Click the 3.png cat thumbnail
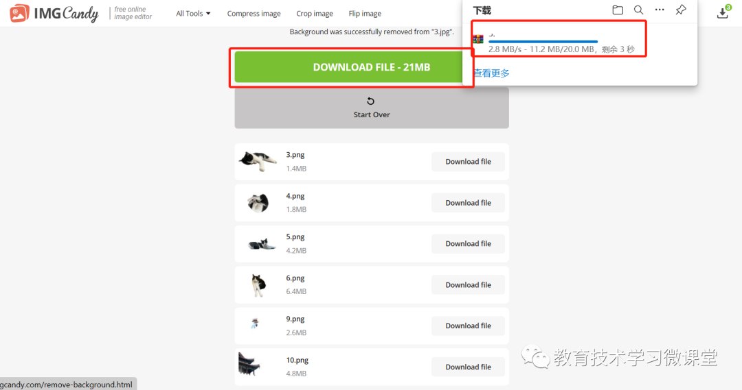The width and height of the screenshot is (742, 390). pyautogui.click(x=258, y=161)
